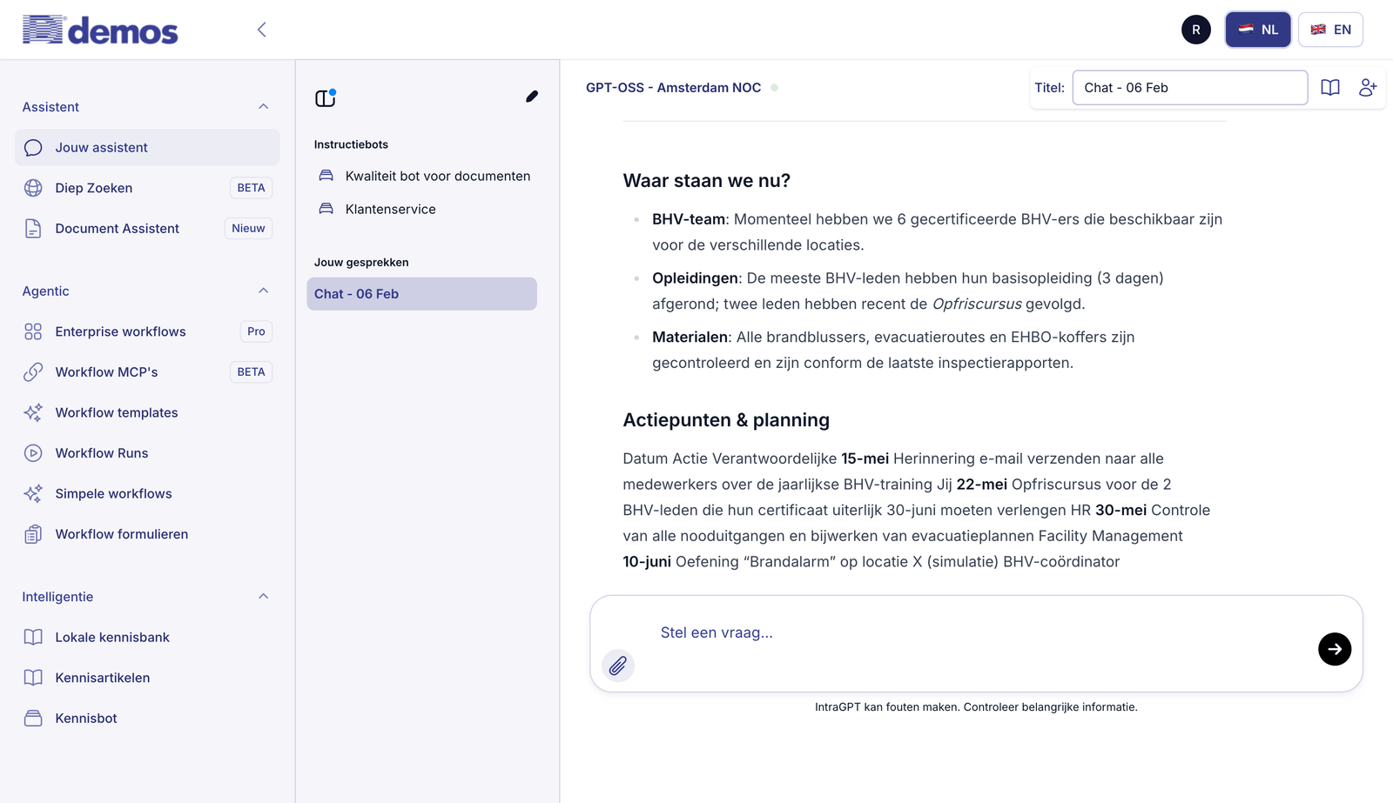This screenshot has height=803, width=1393.
Task: Open the Klantenservice instruction bot
Action: coord(388,208)
